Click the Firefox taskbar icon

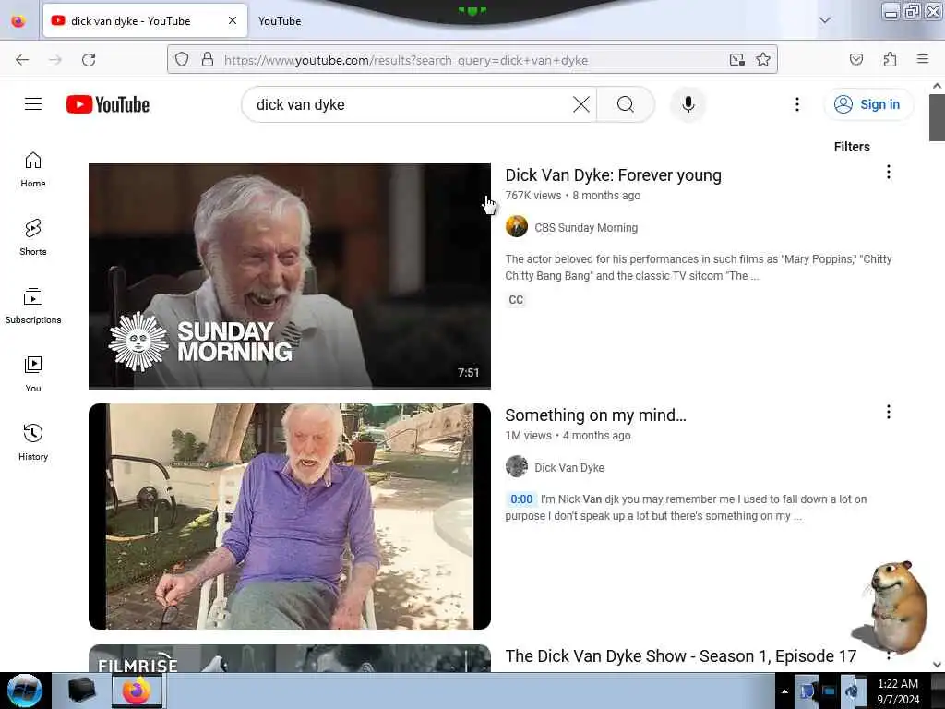click(137, 691)
